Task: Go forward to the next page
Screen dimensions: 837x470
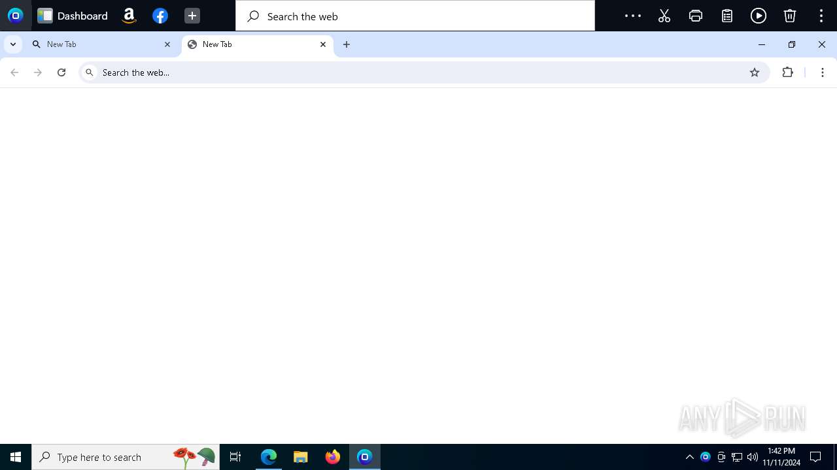Action: pos(38,72)
